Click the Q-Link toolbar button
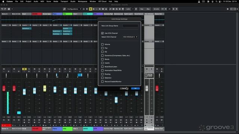 click(x=156, y=9)
